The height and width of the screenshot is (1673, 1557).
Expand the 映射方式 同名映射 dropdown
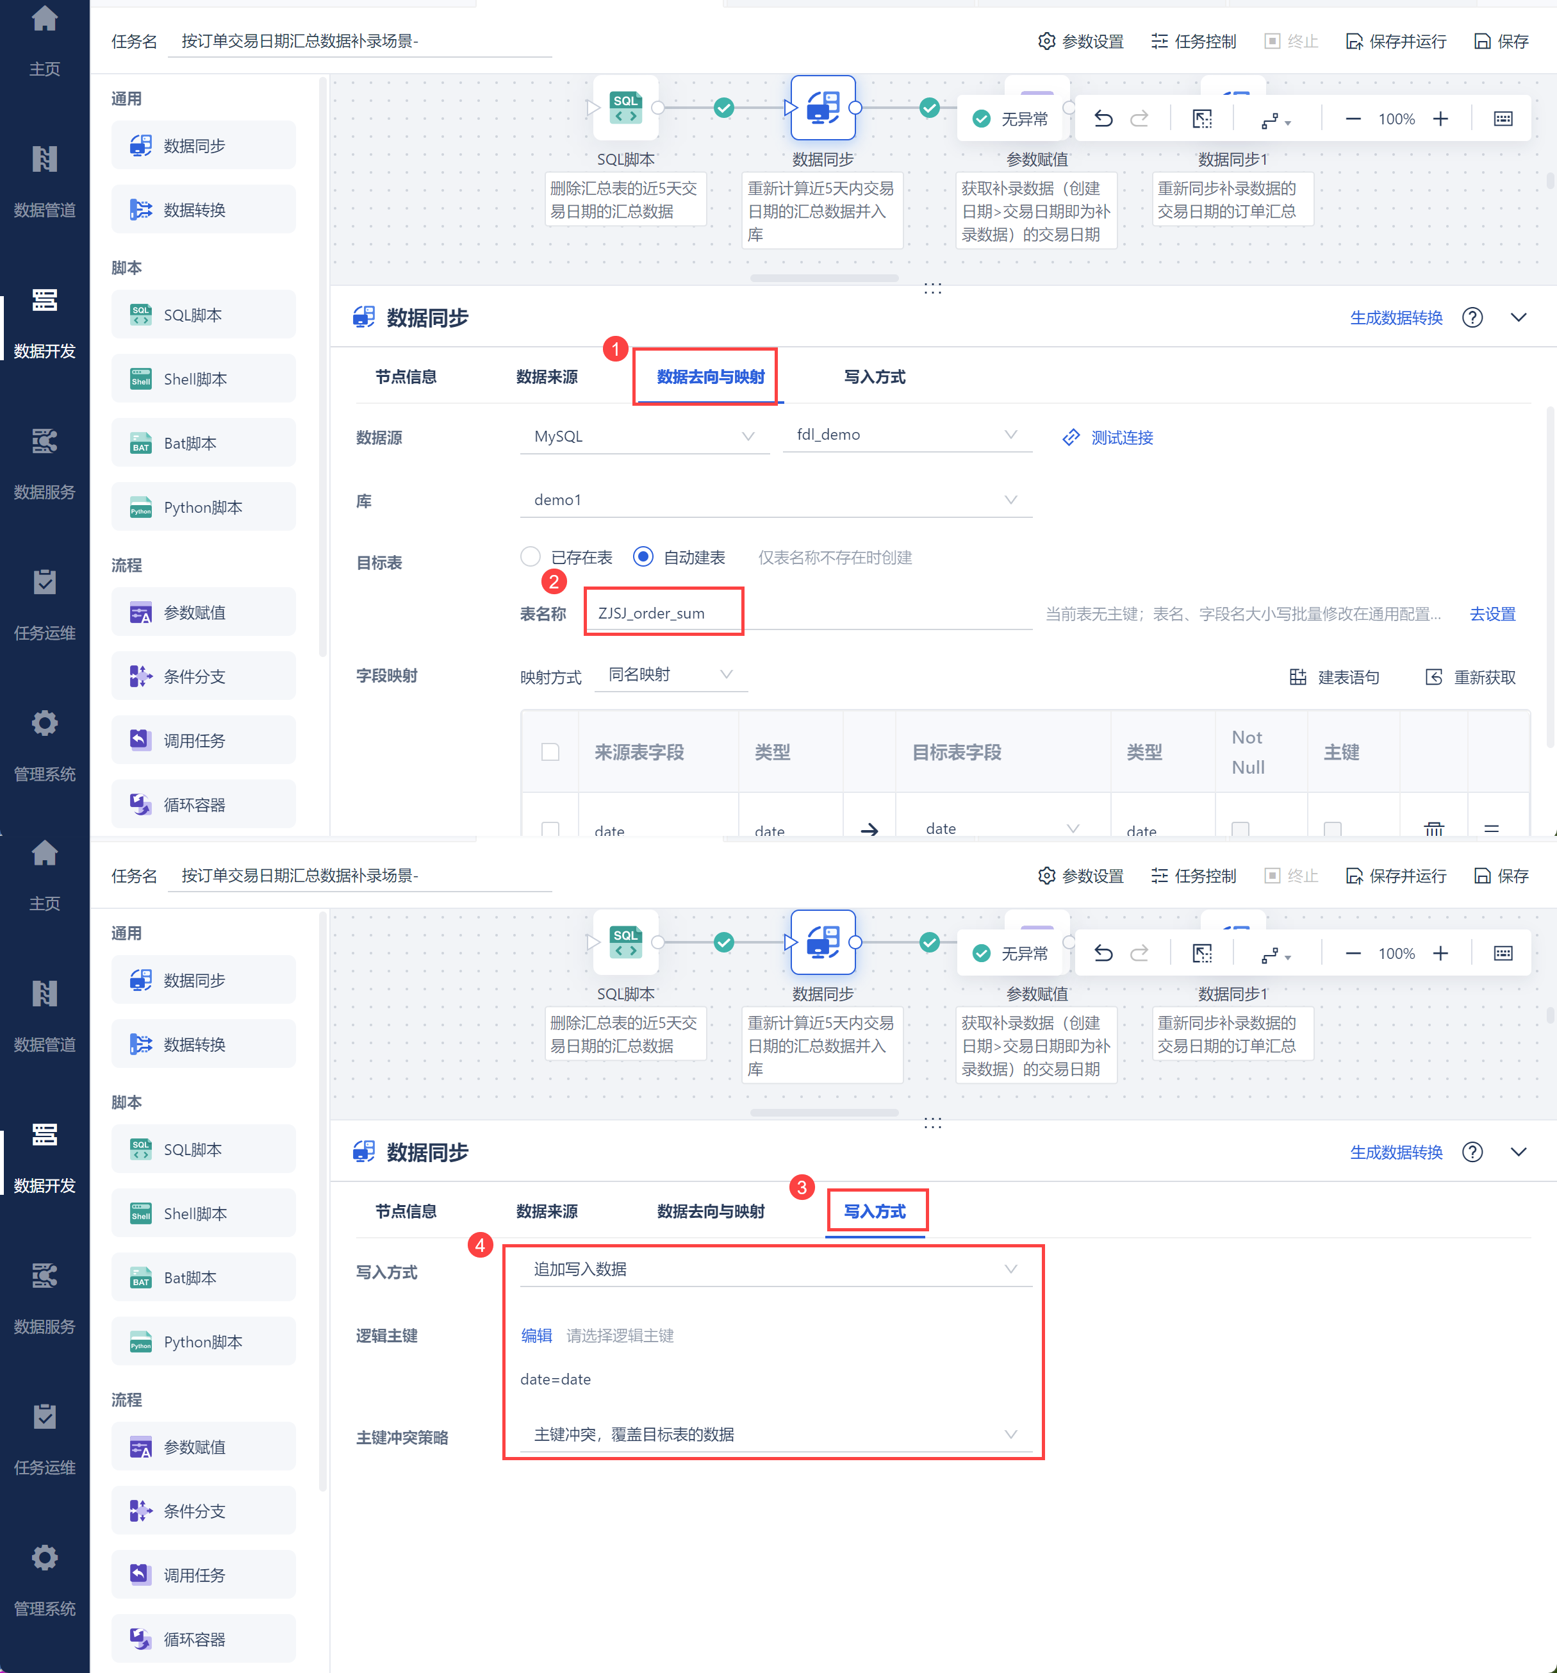[x=670, y=674]
